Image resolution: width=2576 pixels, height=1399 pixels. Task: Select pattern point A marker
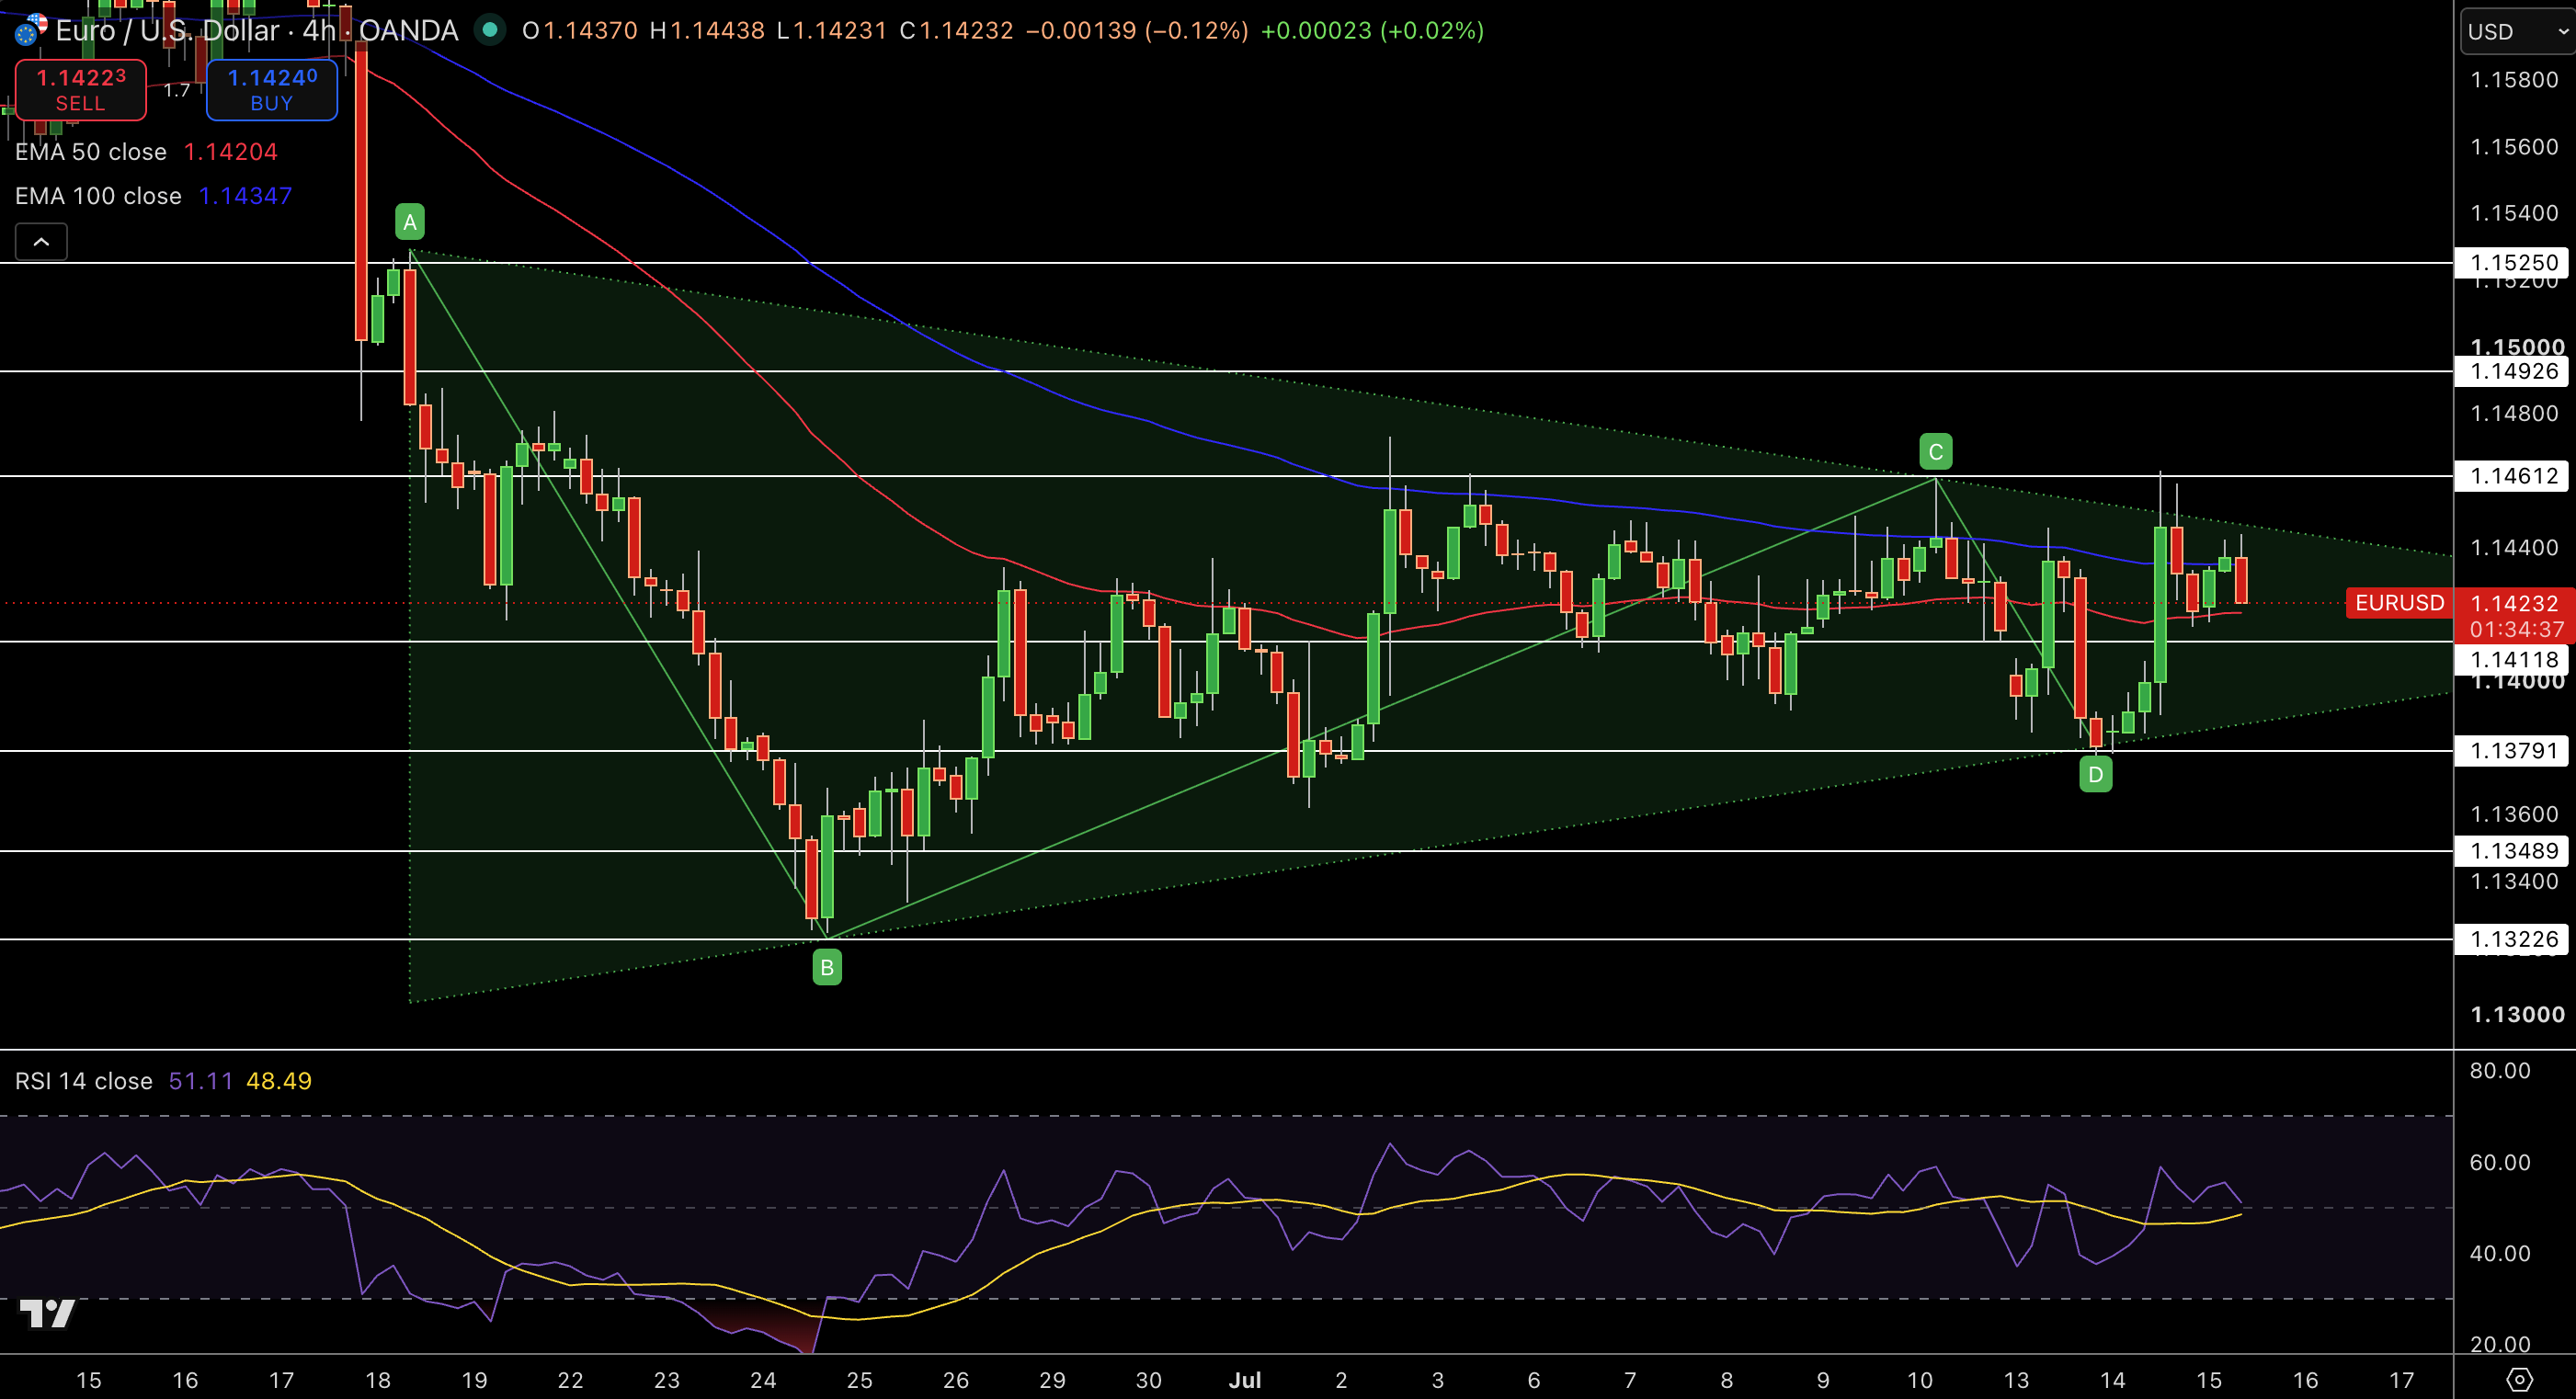[x=410, y=222]
